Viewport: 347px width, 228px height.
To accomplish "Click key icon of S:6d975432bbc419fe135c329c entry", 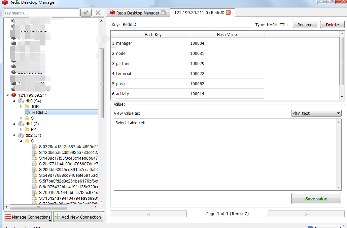I will [34, 187].
